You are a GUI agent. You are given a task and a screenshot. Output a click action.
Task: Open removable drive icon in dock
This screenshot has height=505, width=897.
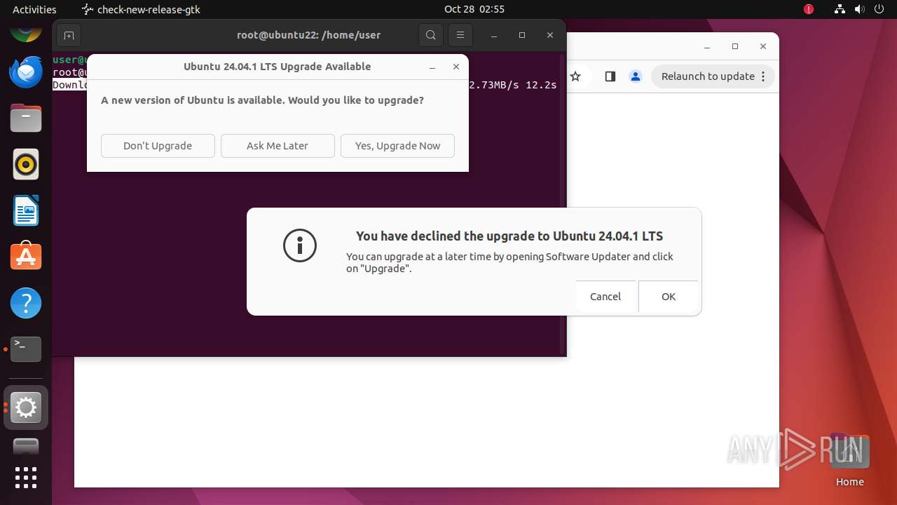[26, 446]
